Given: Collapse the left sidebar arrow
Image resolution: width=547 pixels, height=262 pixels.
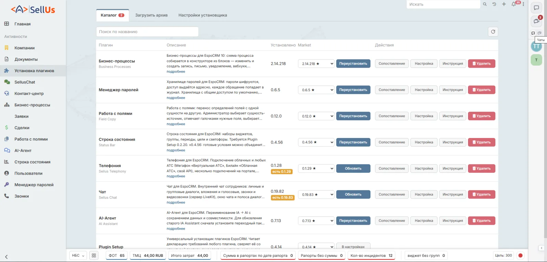Looking at the screenshot, I should pos(6,257).
